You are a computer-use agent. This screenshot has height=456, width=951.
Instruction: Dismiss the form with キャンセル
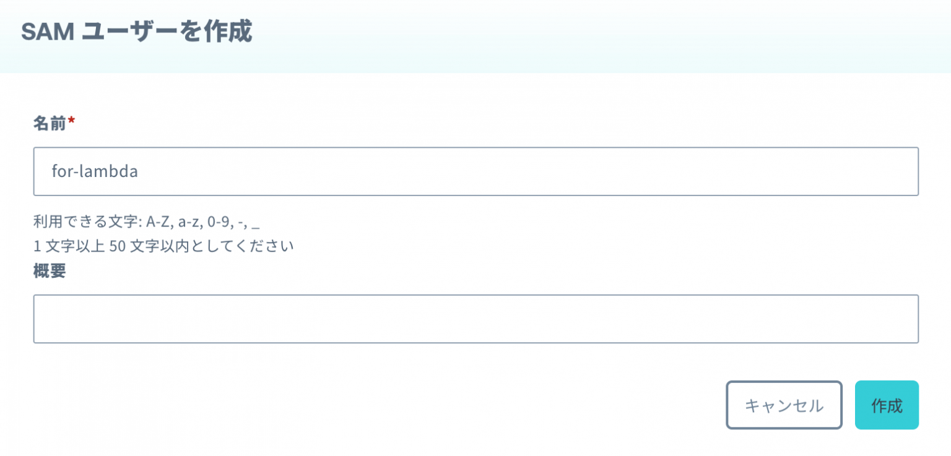pos(784,405)
